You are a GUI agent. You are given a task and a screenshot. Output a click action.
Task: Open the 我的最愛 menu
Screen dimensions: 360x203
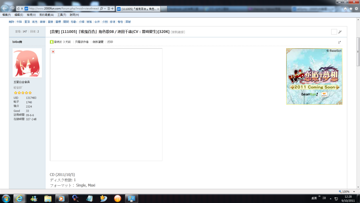[46, 15]
